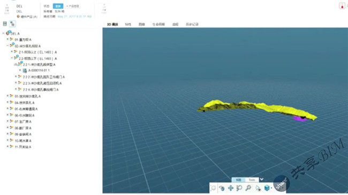The width and height of the screenshot is (348, 195).
Task: Click the icon of tree row 01
Action: tap(12, 39)
